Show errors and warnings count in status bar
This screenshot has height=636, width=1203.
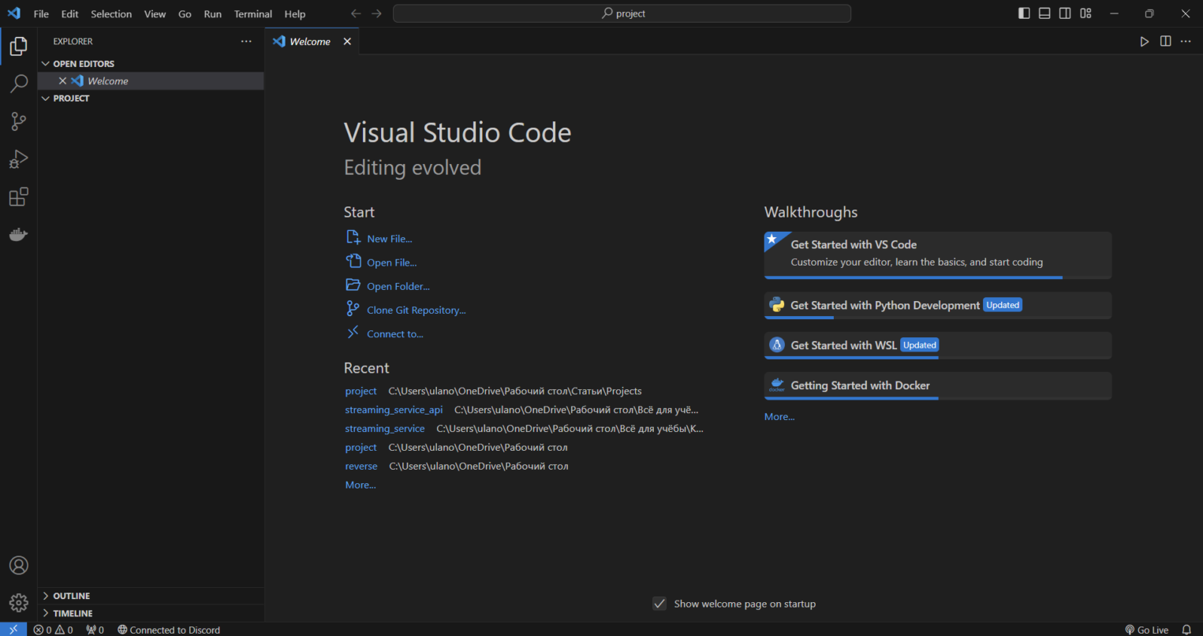click(x=53, y=630)
